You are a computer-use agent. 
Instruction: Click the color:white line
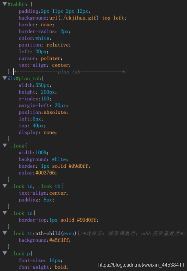click(35, 38)
